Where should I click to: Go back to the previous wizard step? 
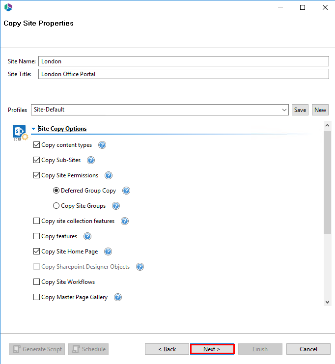coord(167,349)
